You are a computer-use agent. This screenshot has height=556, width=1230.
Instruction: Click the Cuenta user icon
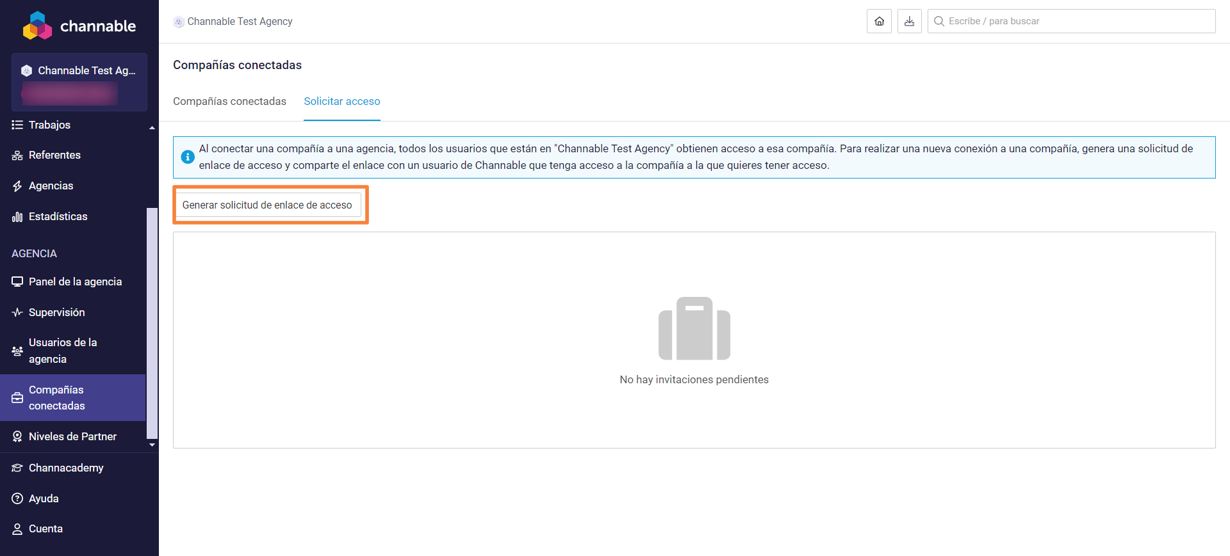point(17,529)
